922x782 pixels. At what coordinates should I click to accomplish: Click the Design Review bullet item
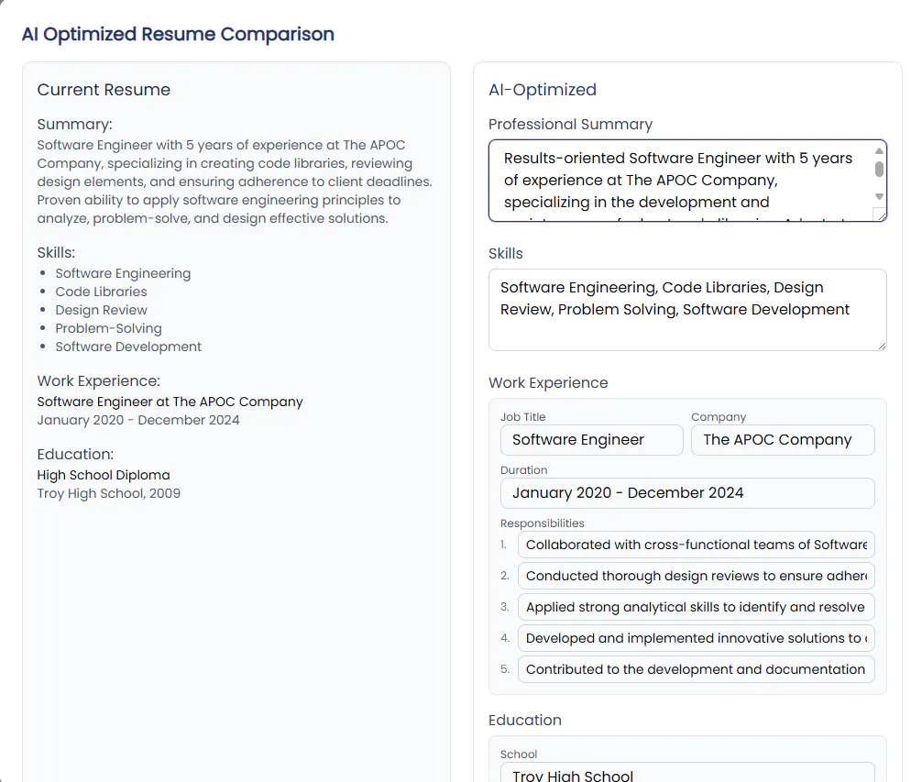click(101, 310)
